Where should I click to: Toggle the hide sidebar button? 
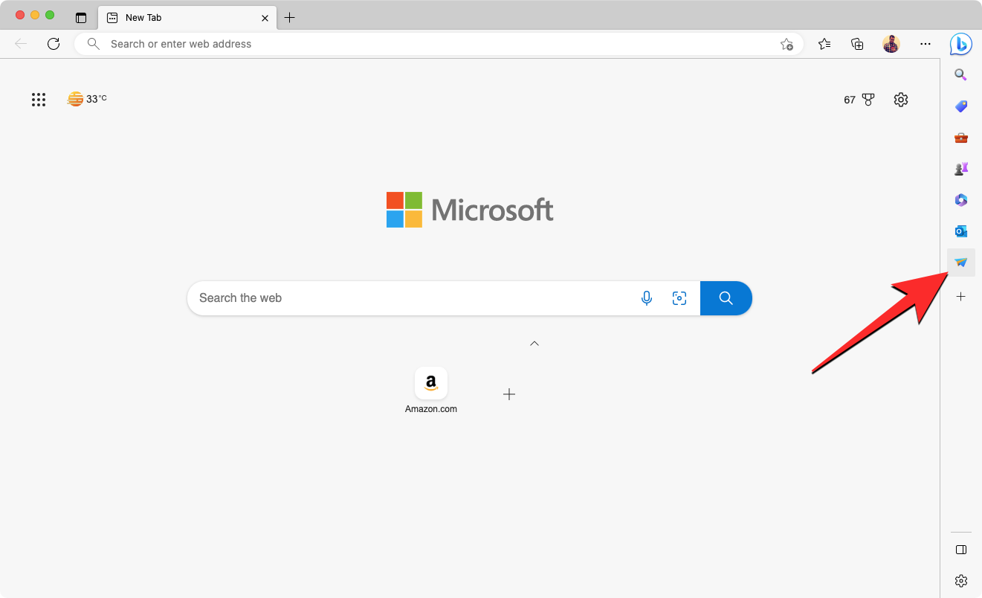(960, 550)
